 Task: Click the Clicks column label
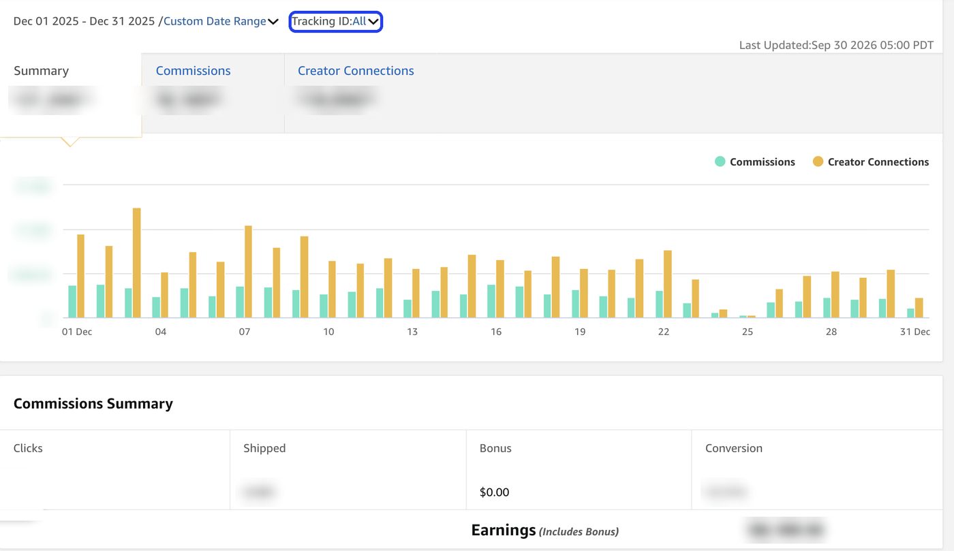(28, 448)
